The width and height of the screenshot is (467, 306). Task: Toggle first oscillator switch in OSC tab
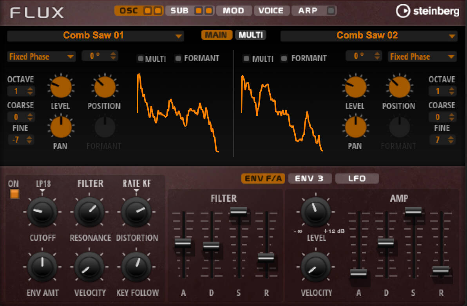[147, 11]
